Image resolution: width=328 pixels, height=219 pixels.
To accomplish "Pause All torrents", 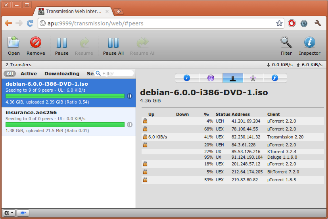I will tap(113, 46).
